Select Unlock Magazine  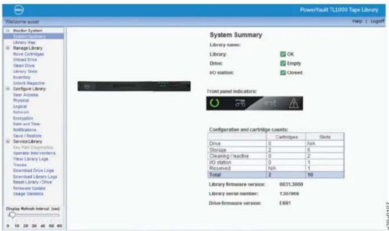click(x=29, y=83)
